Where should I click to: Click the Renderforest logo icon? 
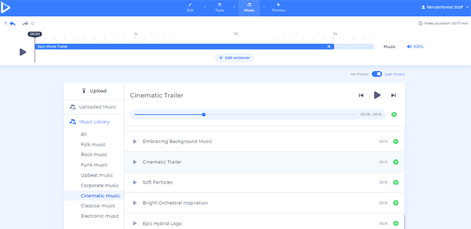(x=5, y=8)
